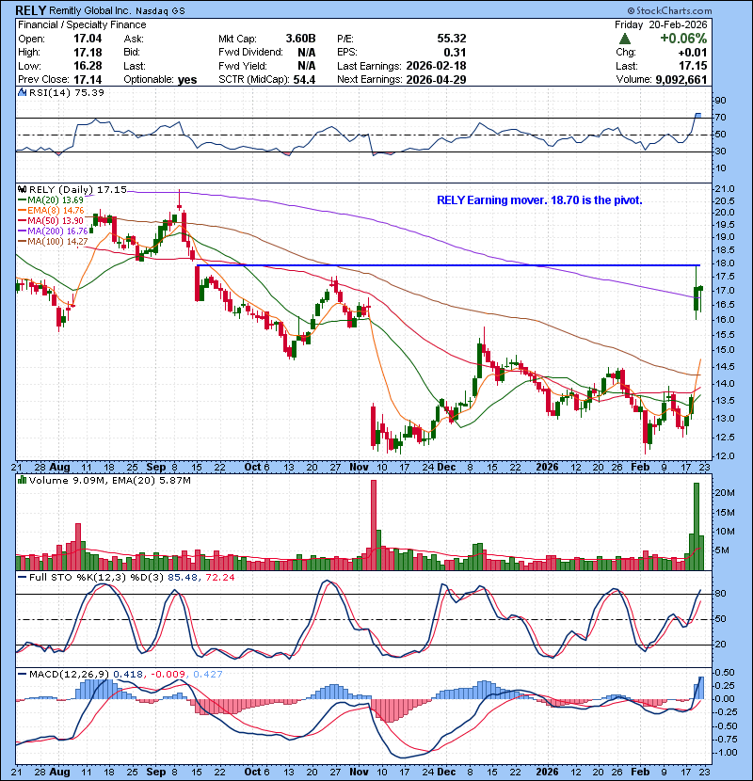This screenshot has width=753, height=781.
Task: Click the volume bars icon beside Volume 9.09M
Action: pos(22,480)
